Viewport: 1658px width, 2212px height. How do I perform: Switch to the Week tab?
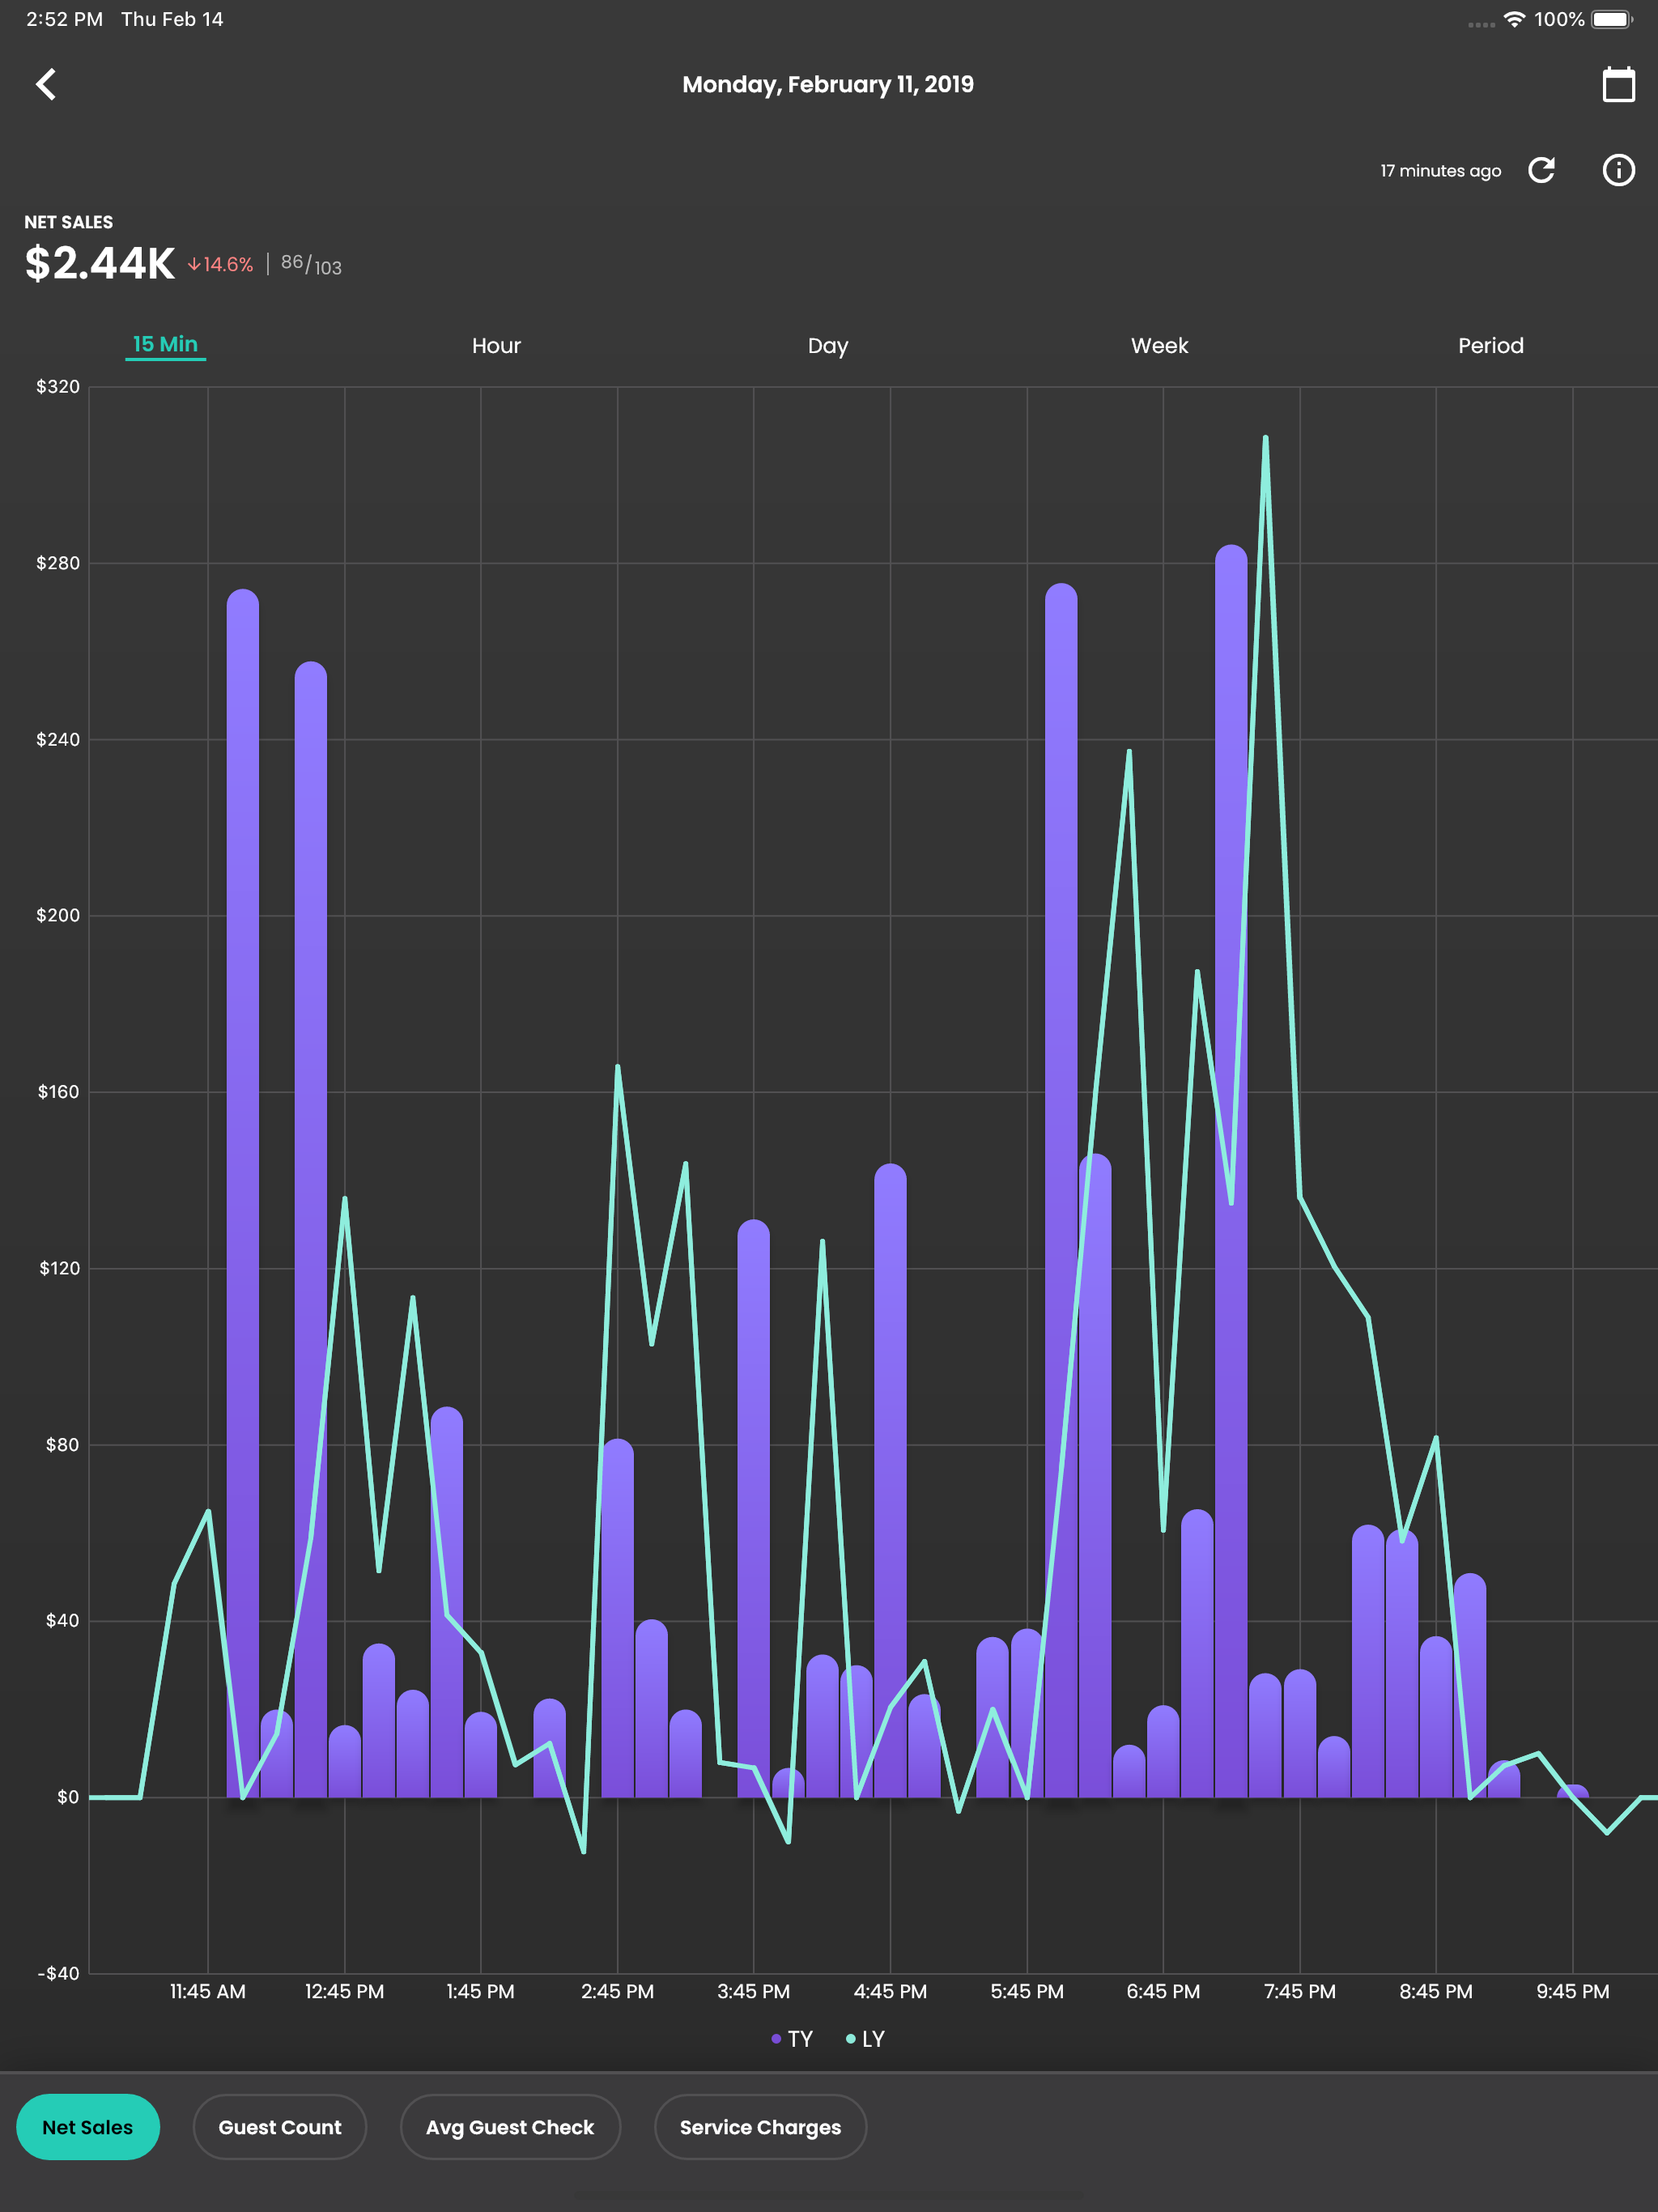pyautogui.click(x=1159, y=346)
